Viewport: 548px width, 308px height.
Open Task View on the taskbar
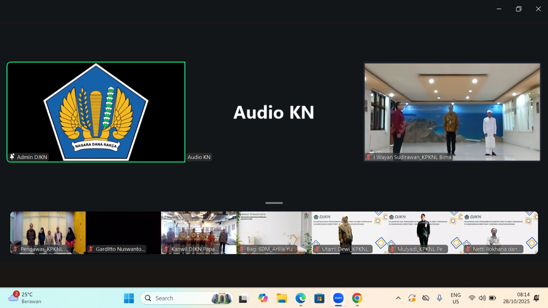[243, 298]
